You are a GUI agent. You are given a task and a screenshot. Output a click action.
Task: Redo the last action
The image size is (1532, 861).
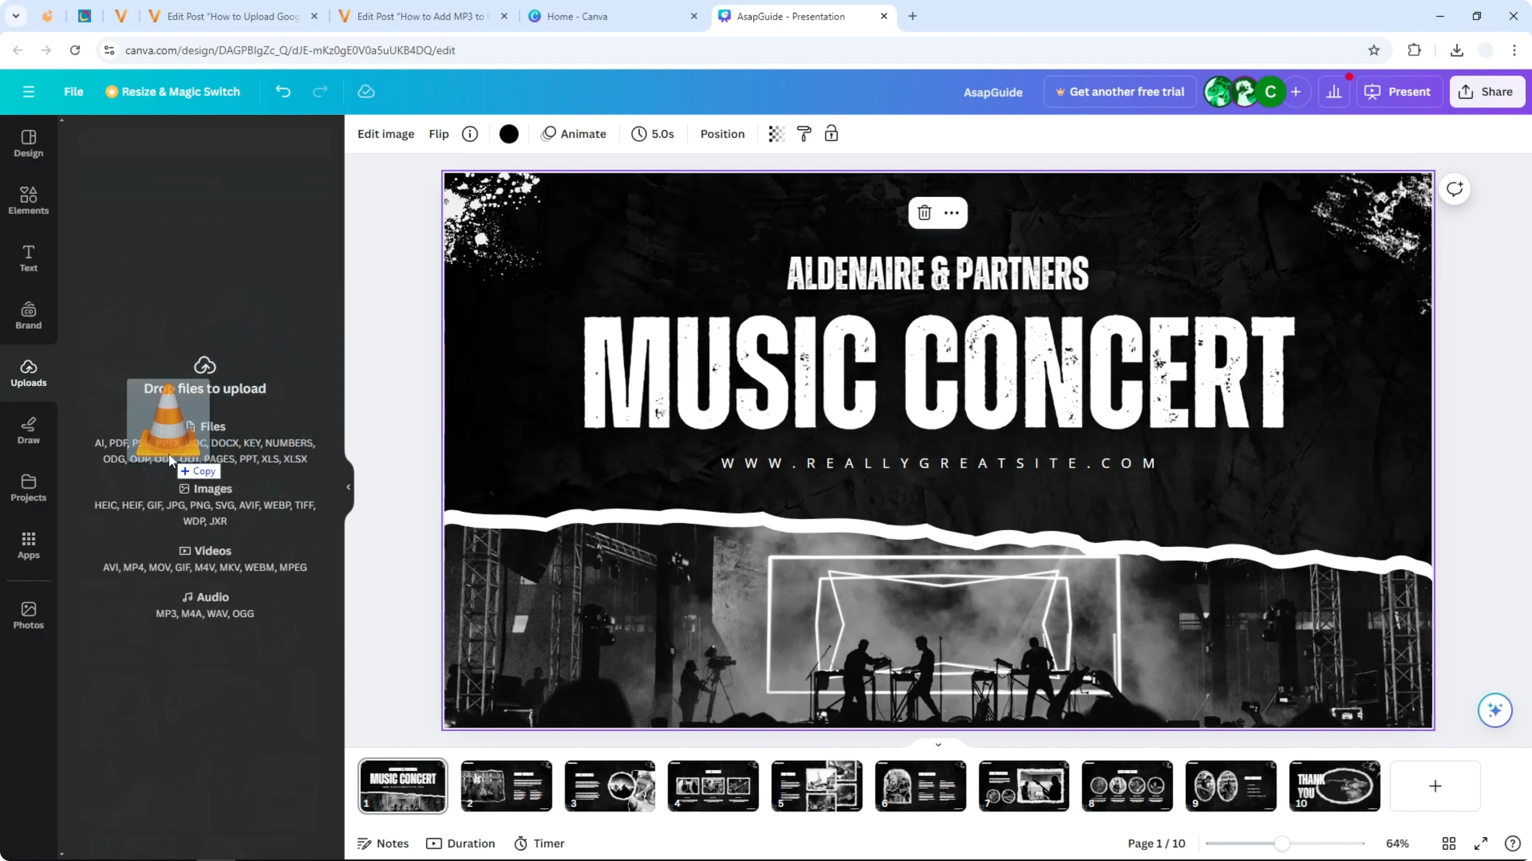pyautogui.click(x=320, y=92)
